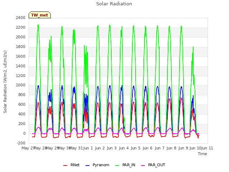Toggle RNet series in legend
The image size is (229, 172).
(72, 165)
